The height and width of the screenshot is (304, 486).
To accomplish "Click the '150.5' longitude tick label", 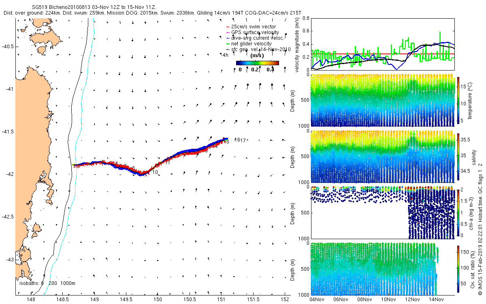I will point(190,300).
